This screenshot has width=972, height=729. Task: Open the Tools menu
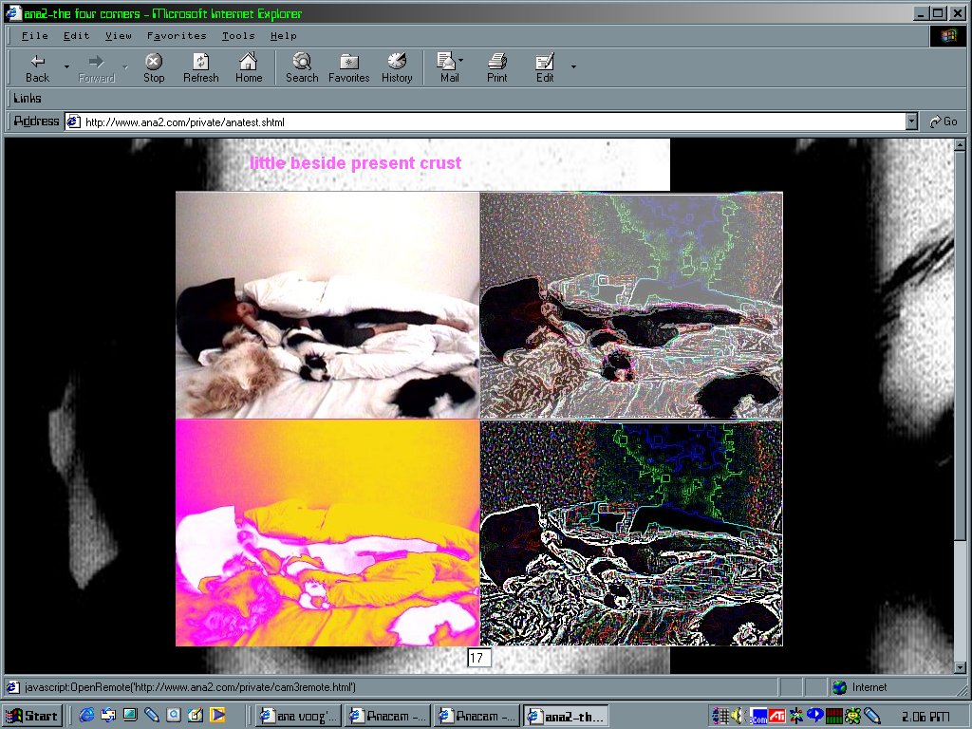tap(238, 36)
